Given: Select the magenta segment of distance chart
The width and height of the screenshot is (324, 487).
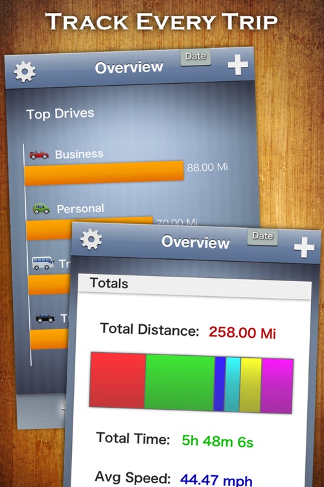Looking at the screenshot, I should click(277, 386).
